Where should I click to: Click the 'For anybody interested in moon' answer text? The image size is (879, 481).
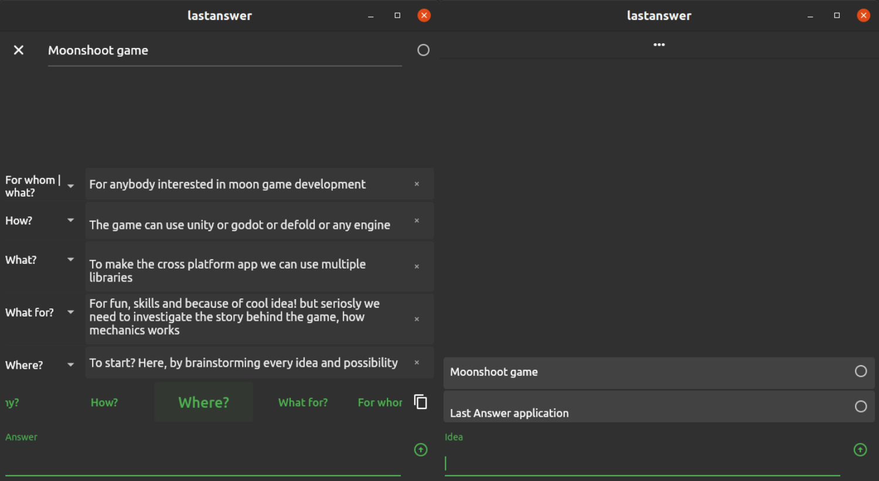coord(227,184)
